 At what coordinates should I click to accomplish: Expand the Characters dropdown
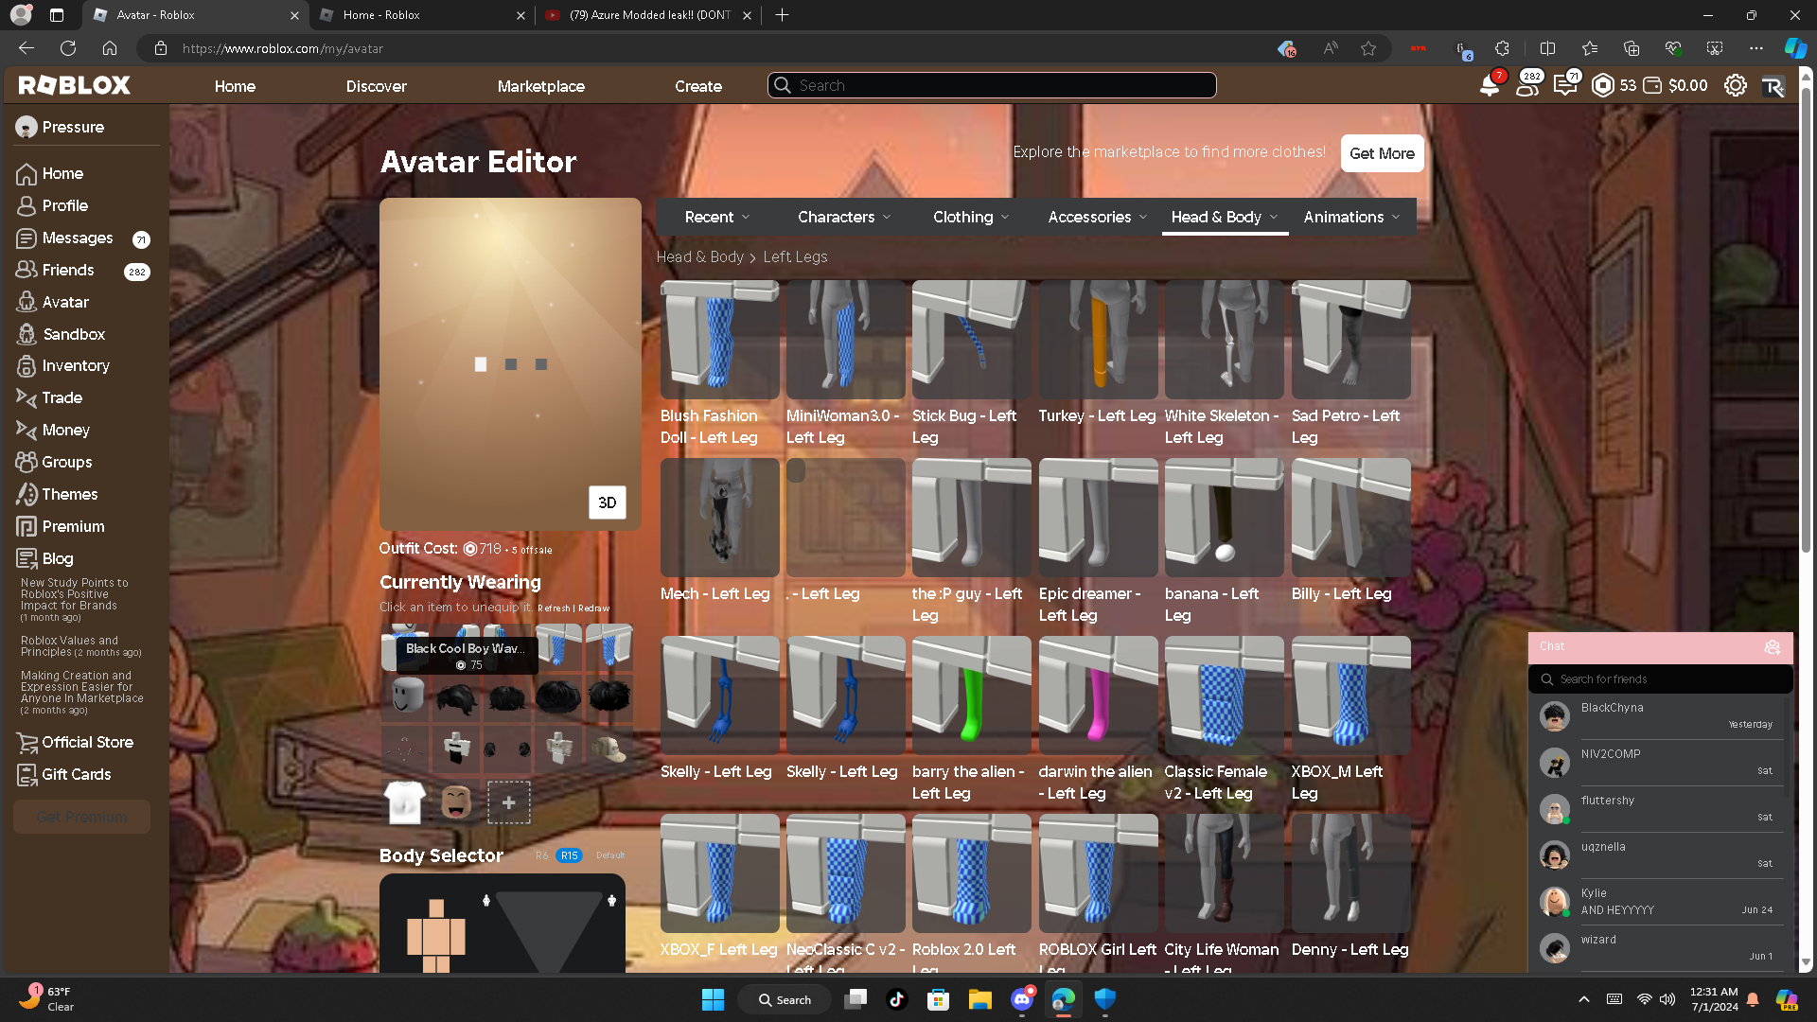[x=844, y=217]
